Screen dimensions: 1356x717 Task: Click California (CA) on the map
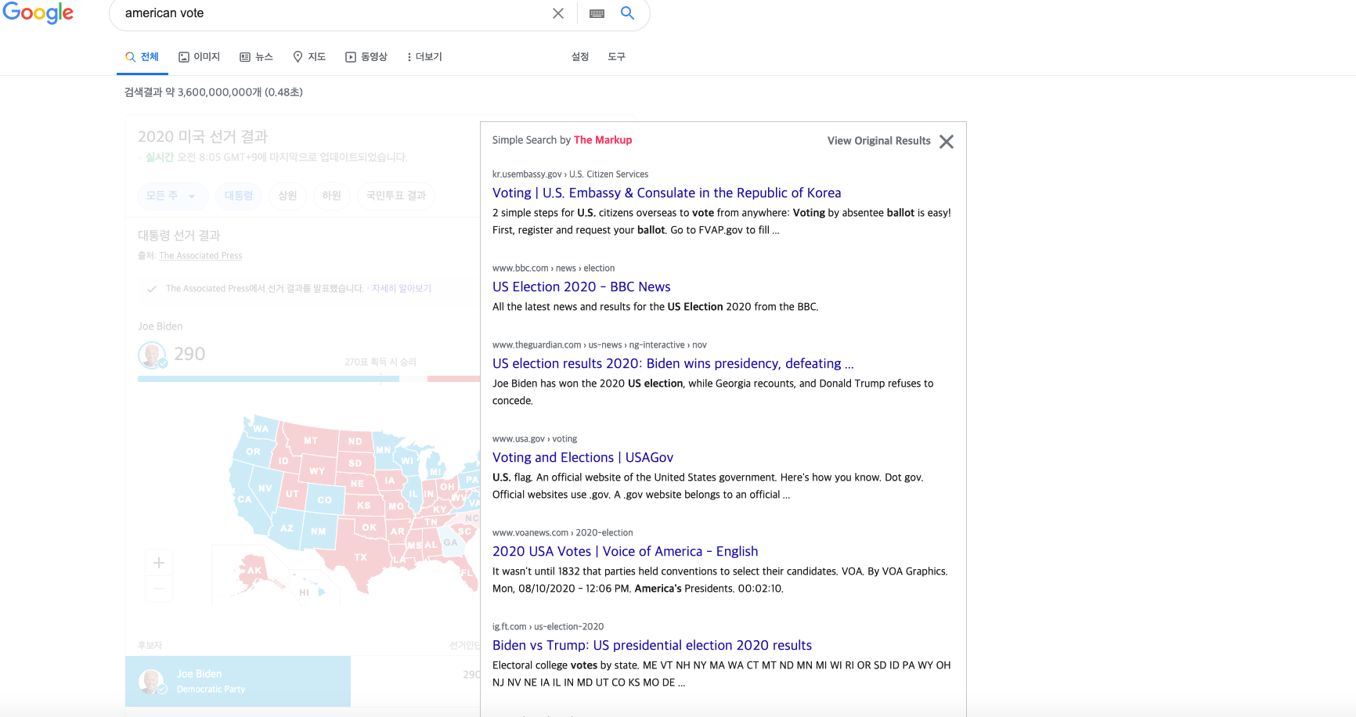click(x=245, y=499)
